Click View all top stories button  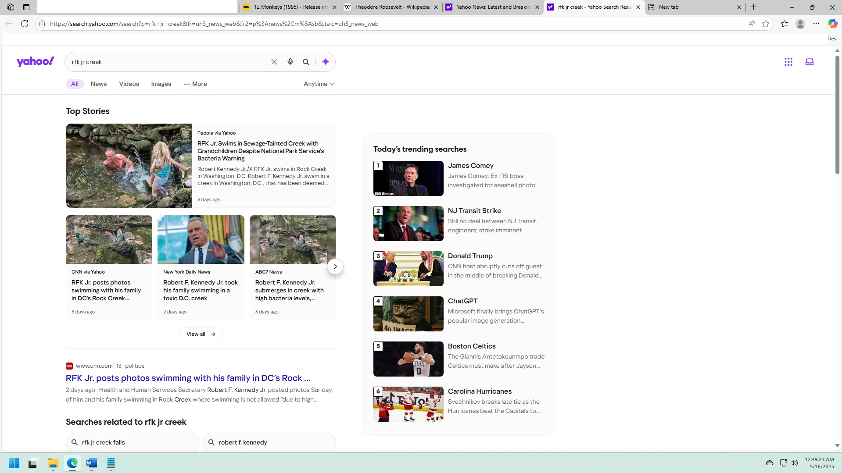201,334
